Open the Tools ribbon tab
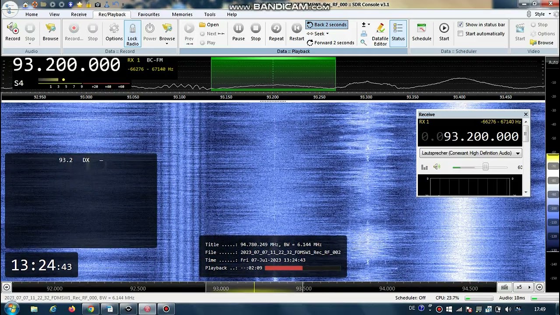The height and width of the screenshot is (315, 560). click(x=210, y=14)
